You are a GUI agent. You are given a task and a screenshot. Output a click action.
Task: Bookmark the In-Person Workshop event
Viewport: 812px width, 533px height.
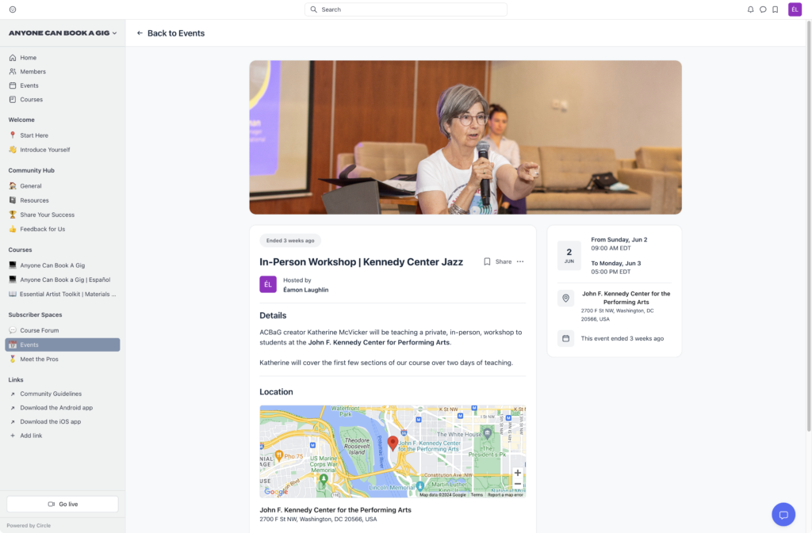click(487, 261)
